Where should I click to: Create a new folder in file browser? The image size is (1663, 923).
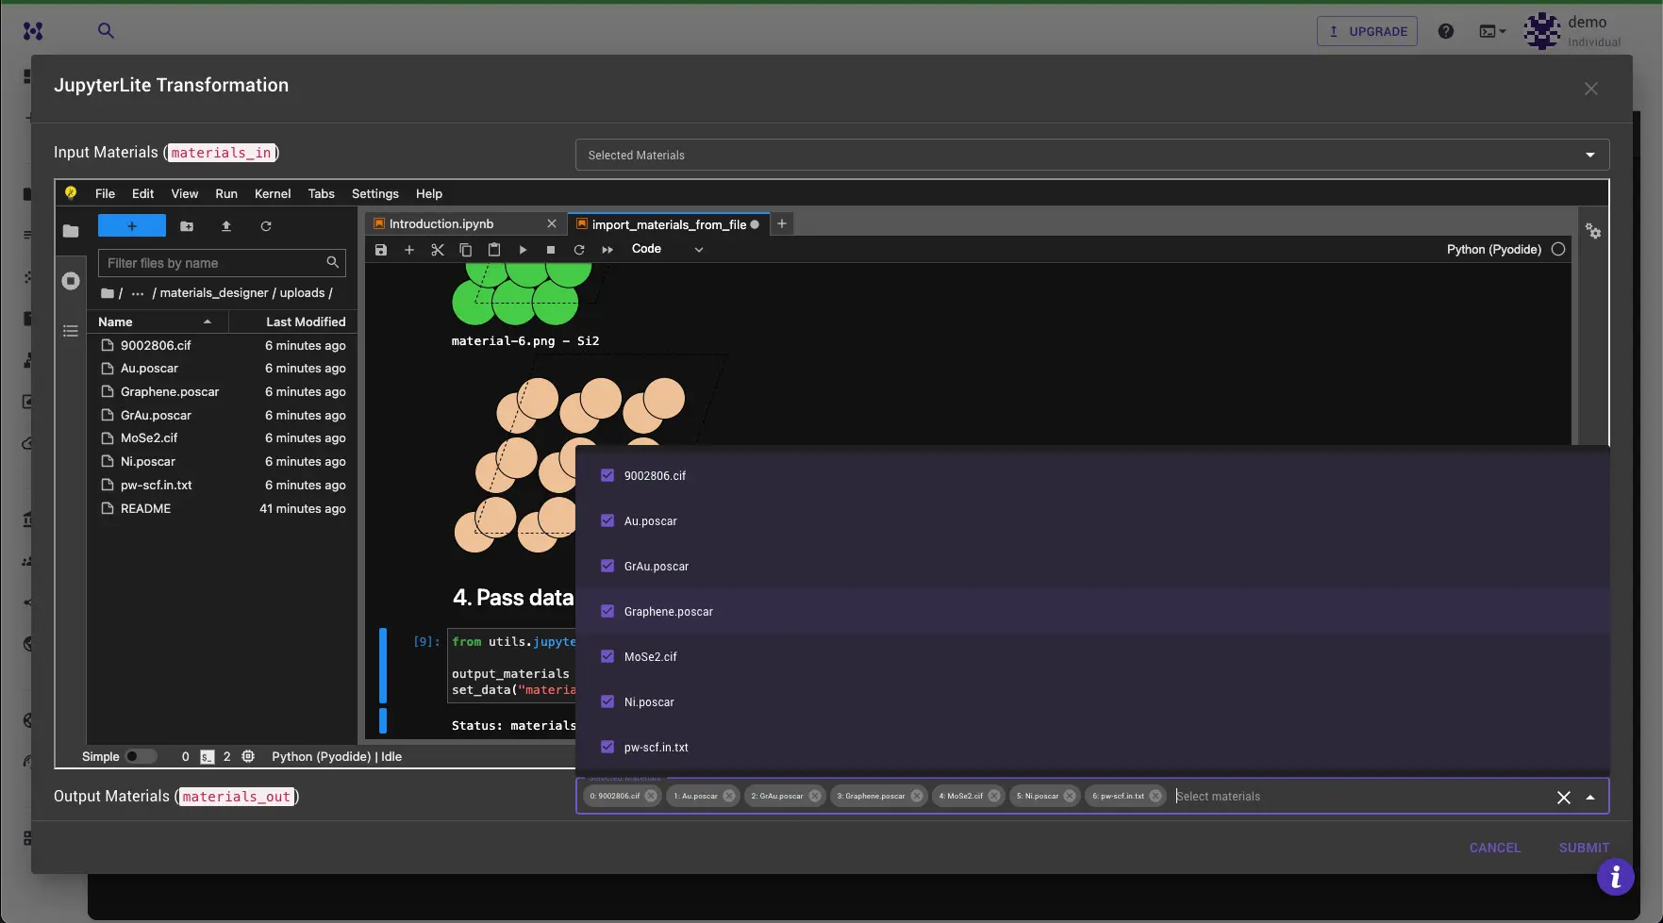pyautogui.click(x=186, y=226)
